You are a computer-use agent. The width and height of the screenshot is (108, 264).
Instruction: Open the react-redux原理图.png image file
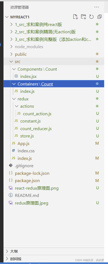click(54, 188)
